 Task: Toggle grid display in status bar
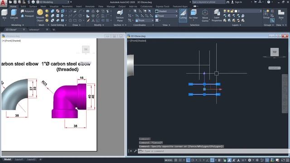click(x=175, y=160)
